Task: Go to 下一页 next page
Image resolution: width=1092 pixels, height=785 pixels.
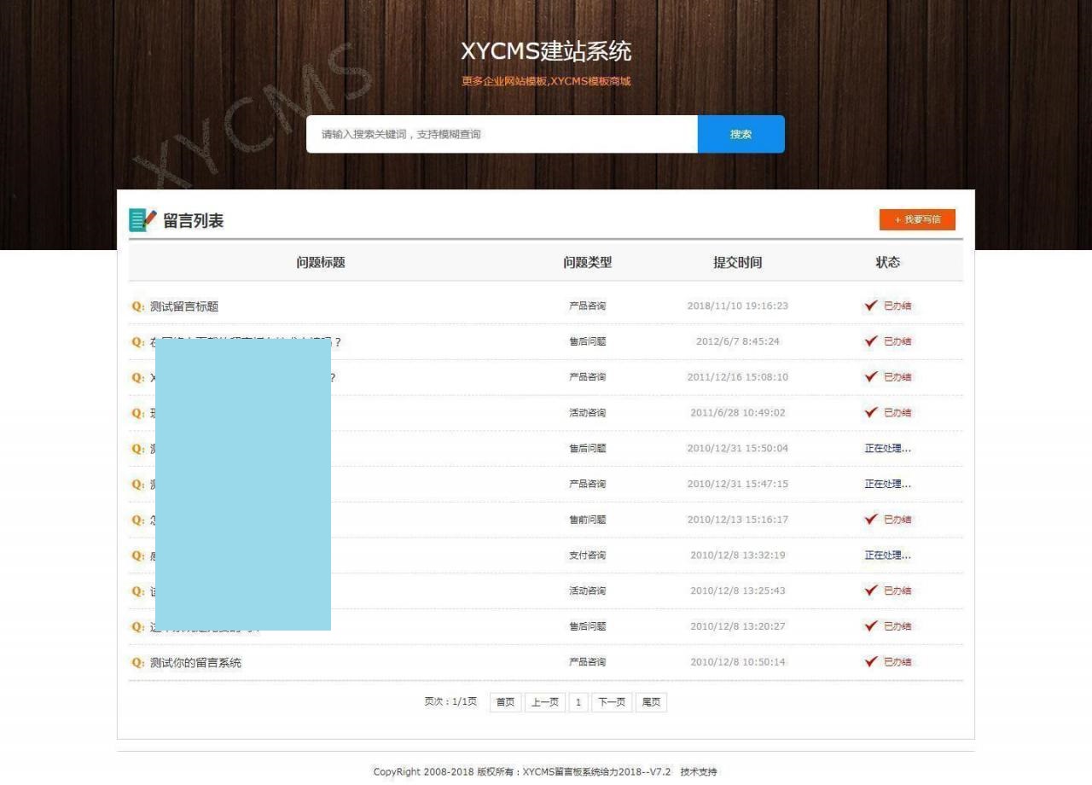Action: (611, 702)
